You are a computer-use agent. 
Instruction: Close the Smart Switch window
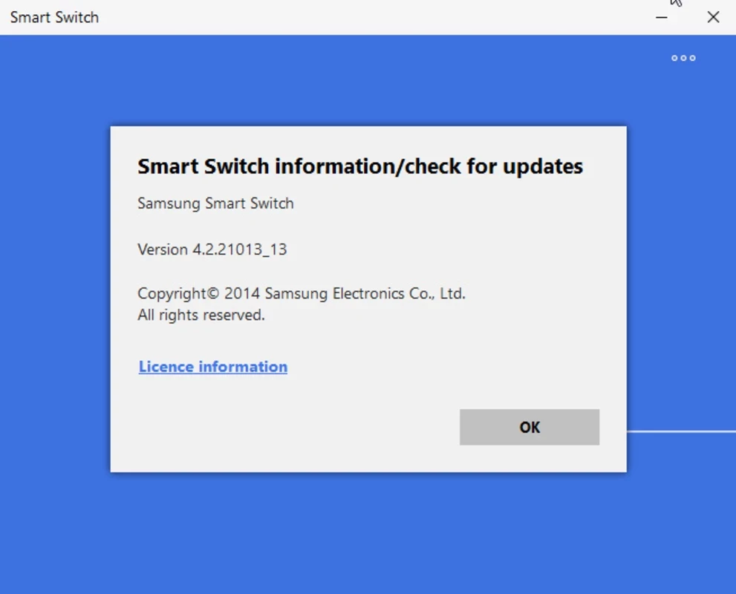pos(713,17)
